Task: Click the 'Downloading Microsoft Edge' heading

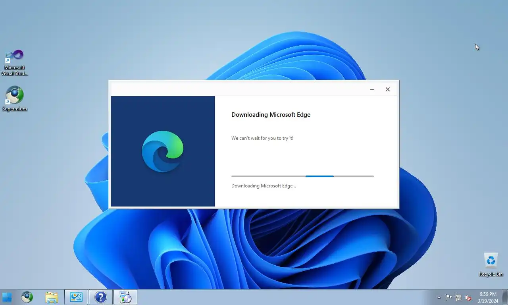Action: click(271, 115)
